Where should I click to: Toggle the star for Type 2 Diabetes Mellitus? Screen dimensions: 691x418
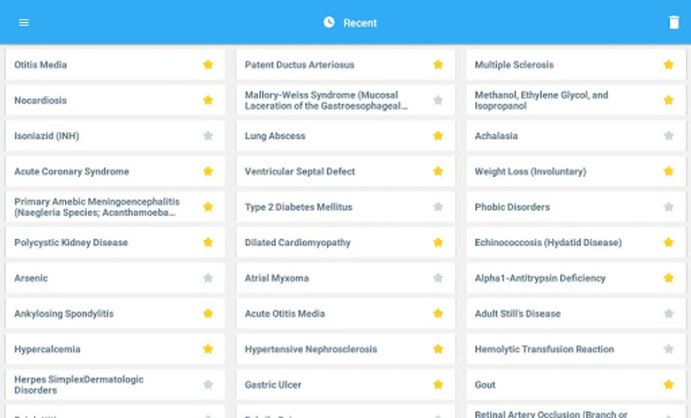click(x=438, y=207)
